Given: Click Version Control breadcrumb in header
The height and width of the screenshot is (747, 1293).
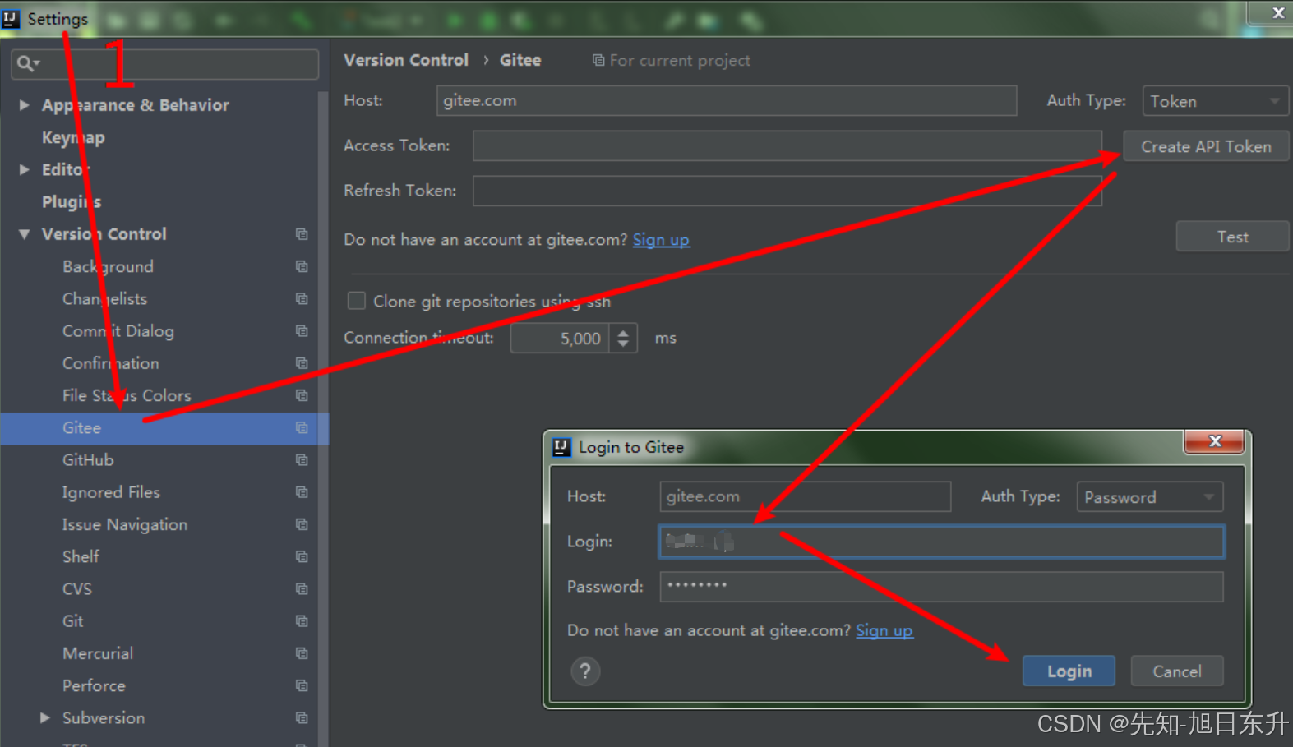Looking at the screenshot, I should (x=406, y=60).
